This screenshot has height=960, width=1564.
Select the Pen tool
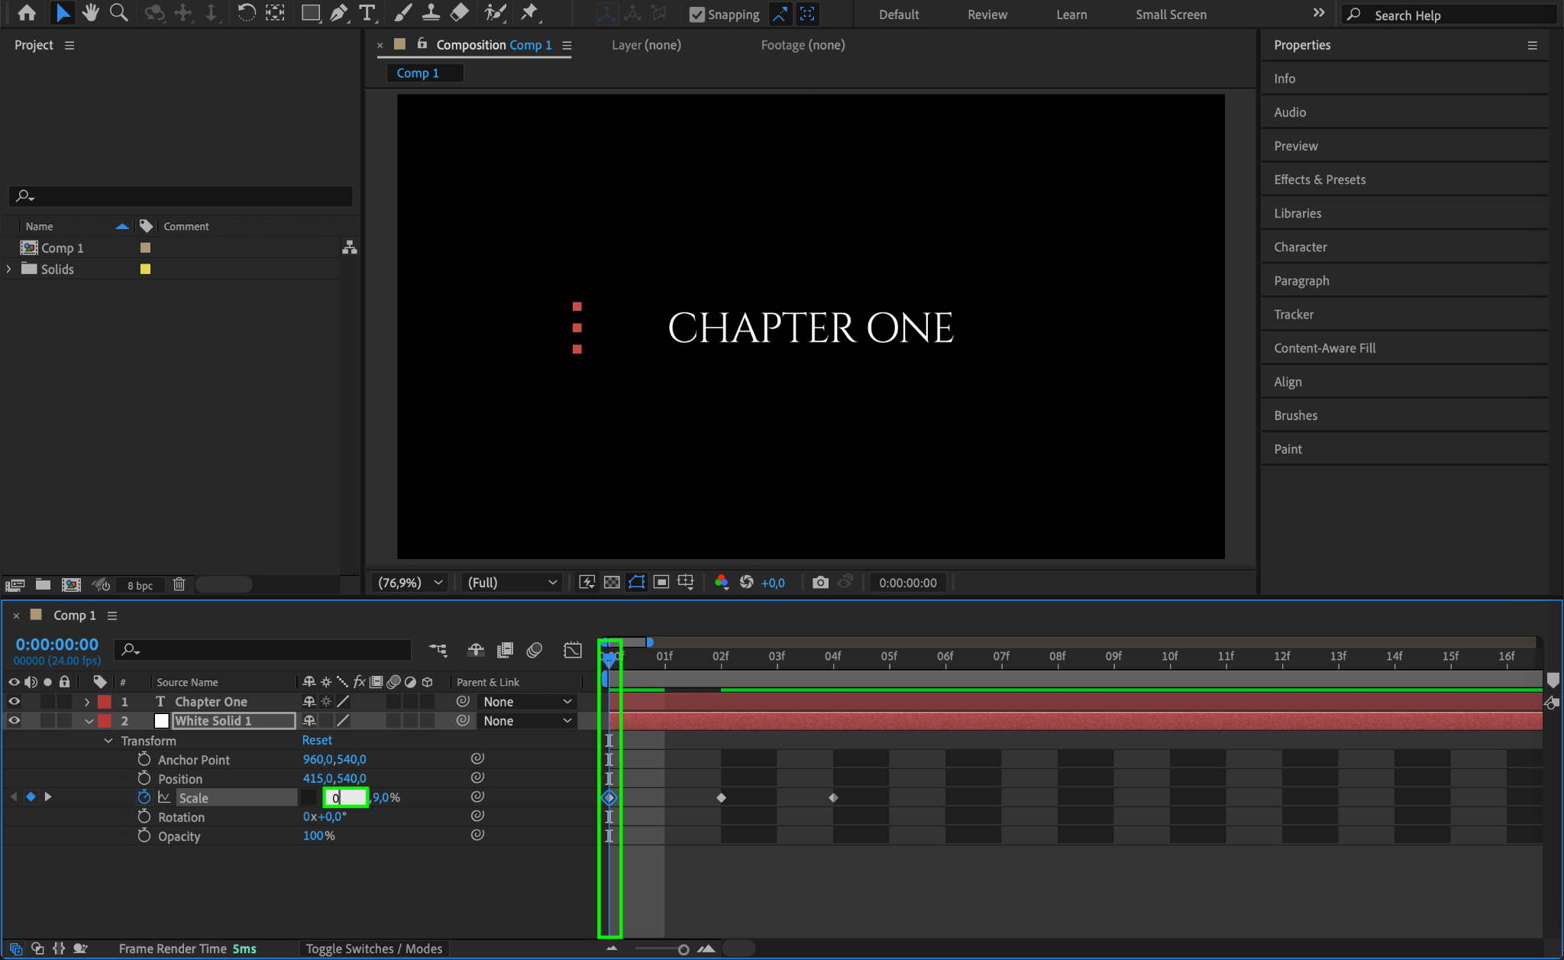pos(338,13)
